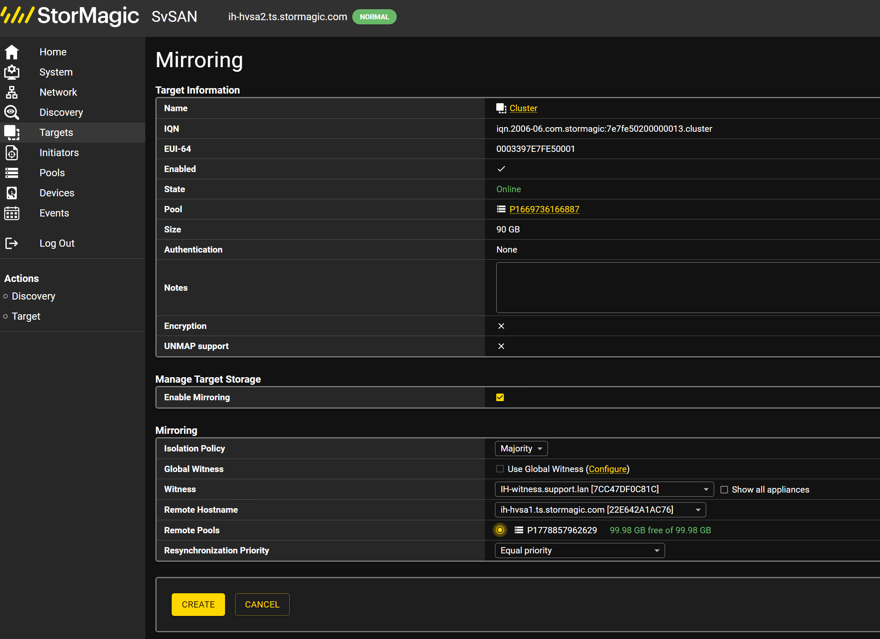The image size is (880, 639).
Task: Click the Network topology icon
Action: coord(12,92)
